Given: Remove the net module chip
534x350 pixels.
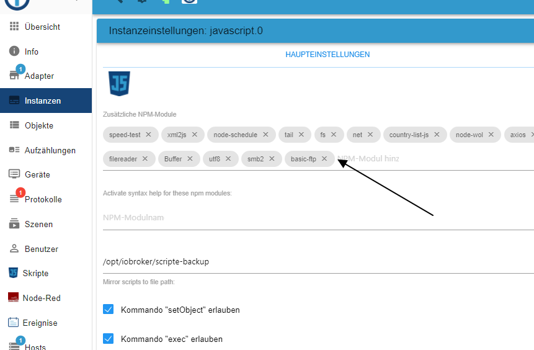Looking at the screenshot, I should click(x=370, y=135).
